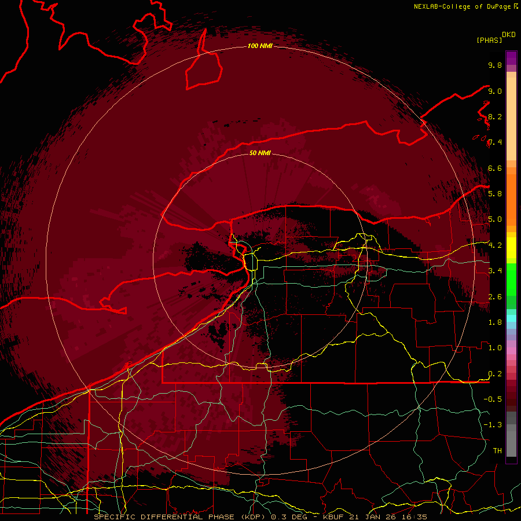The height and width of the screenshot is (521, 521).
Task: Click the 3.4 value on color scale
Action: click(x=495, y=271)
